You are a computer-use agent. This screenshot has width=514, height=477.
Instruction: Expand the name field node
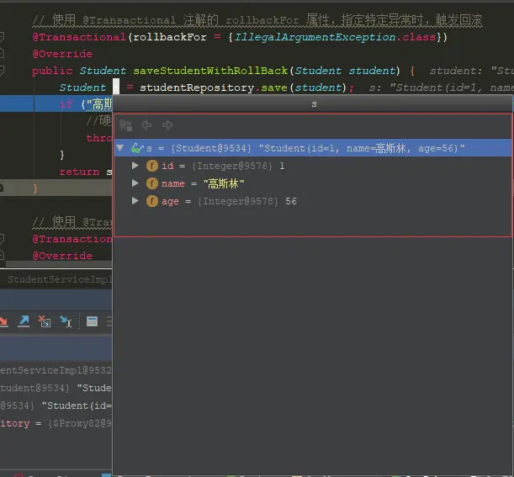point(135,183)
